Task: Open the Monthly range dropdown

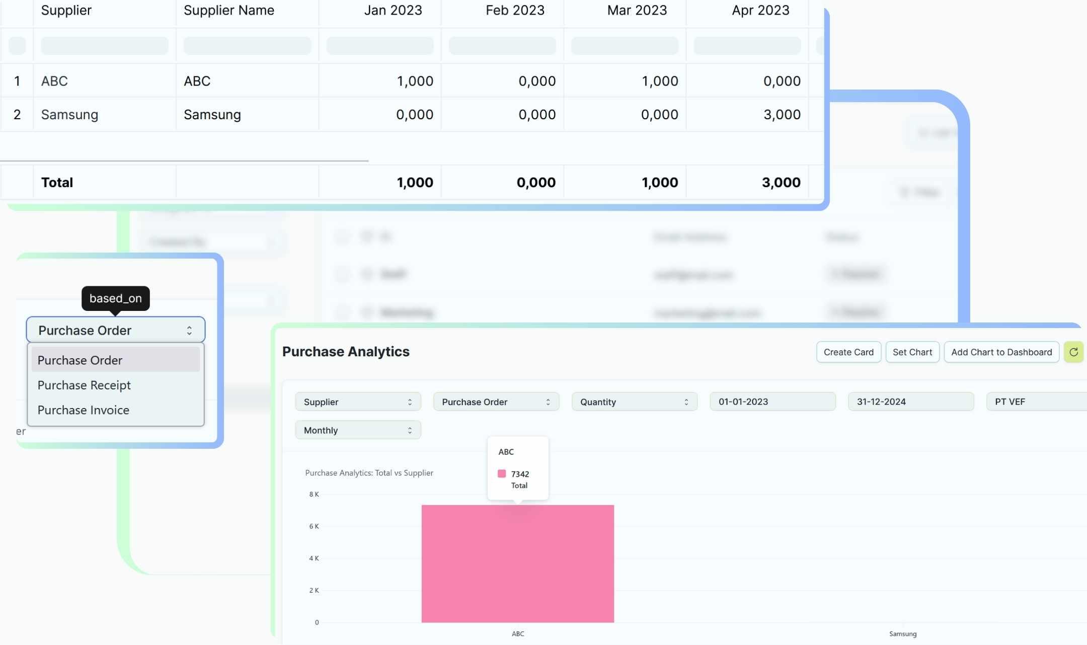Action: coord(358,430)
